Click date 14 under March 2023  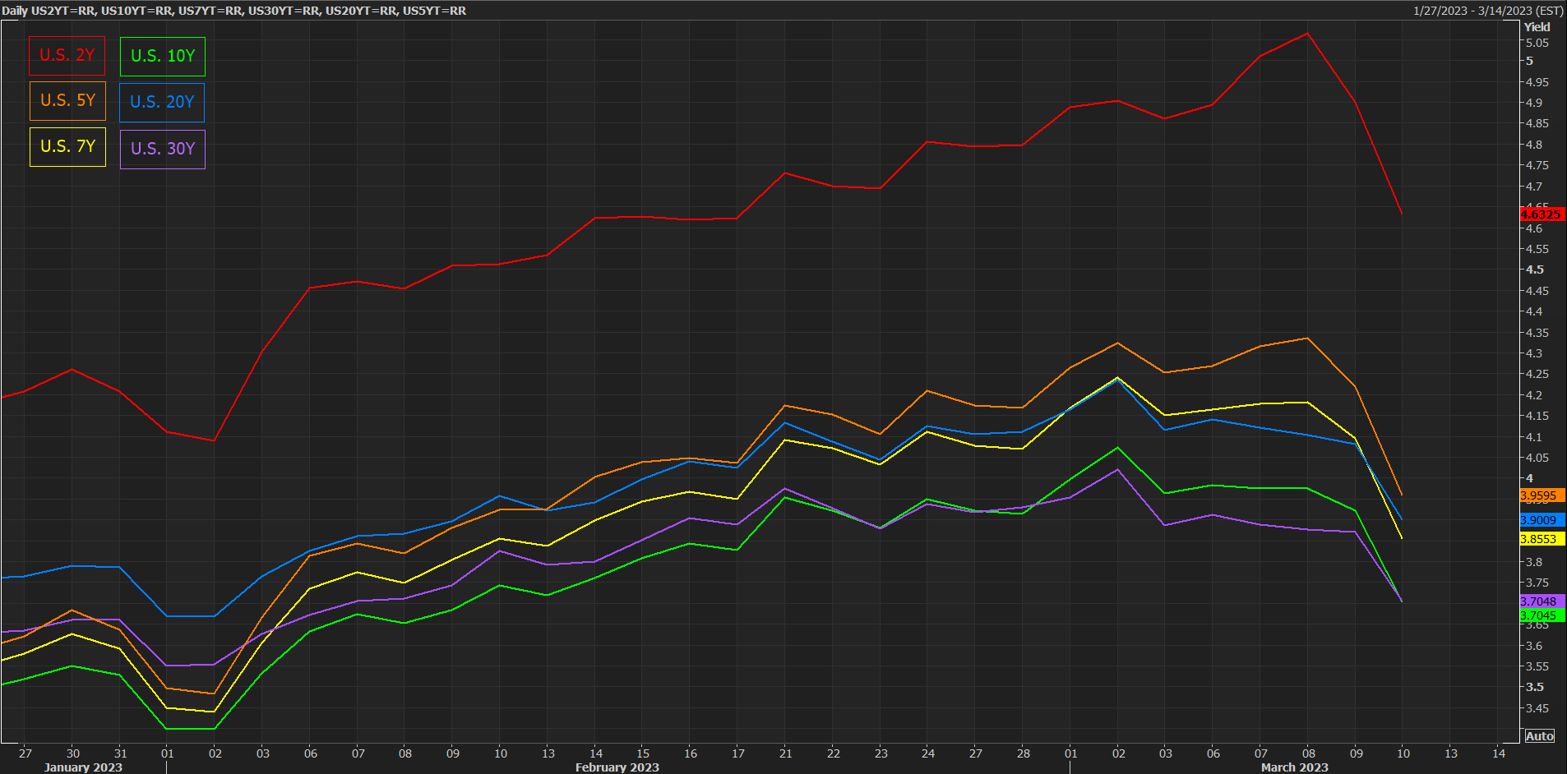pos(1499,753)
